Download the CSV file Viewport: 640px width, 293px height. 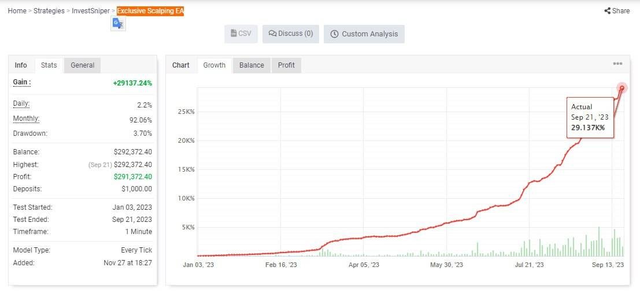[x=241, y=34]
